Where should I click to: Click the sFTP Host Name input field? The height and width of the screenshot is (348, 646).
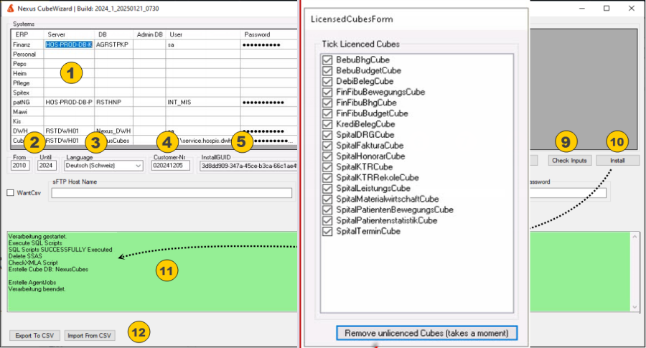click(172, 193)
